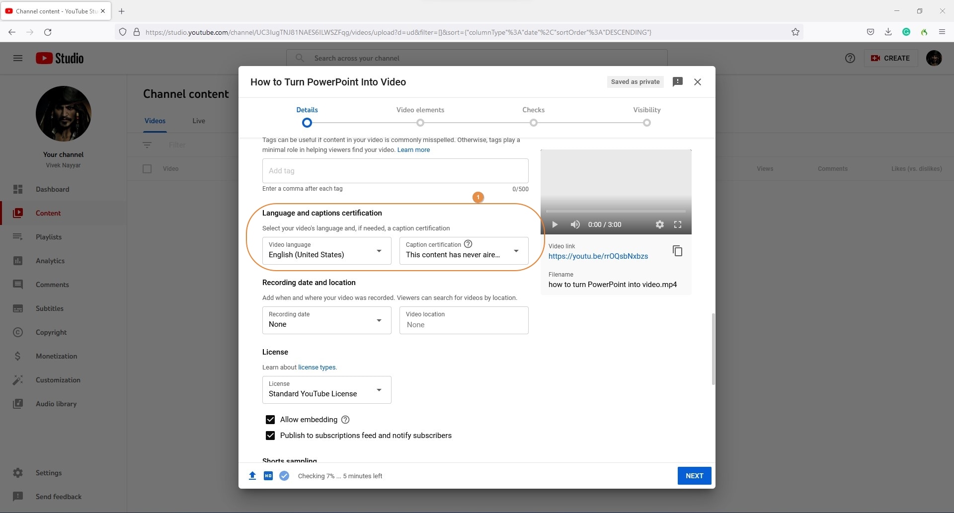Click the Video location input field
Viewport: 954px width, 513px height.
pos(464,320)
